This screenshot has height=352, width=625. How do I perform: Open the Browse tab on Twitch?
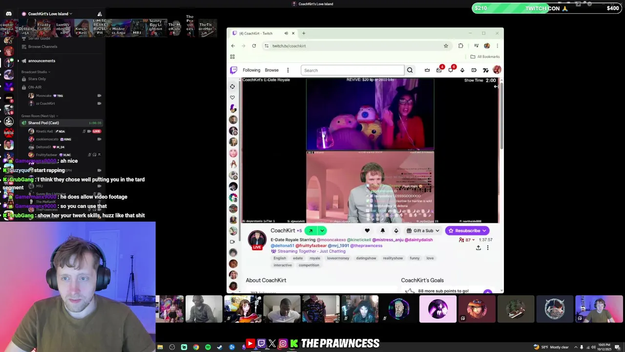click(271, 70)
